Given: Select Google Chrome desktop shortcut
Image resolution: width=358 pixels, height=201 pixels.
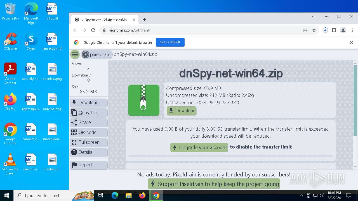Looking at the screenshot, I should point(10,134).
